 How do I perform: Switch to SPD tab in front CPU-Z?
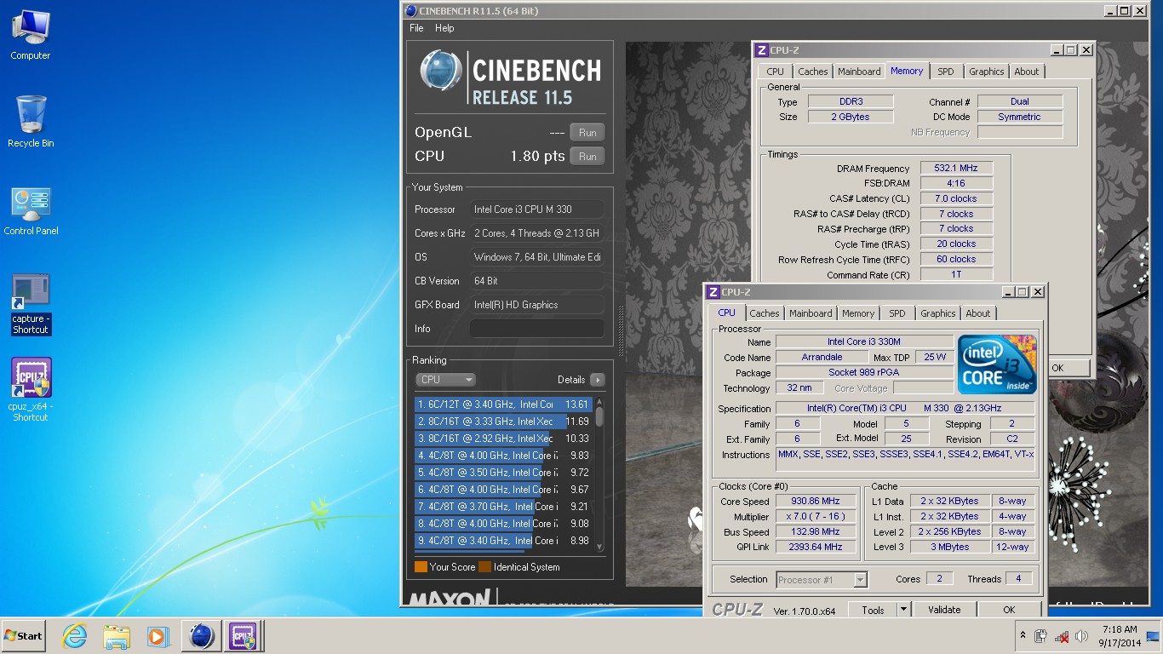tap(897, 313)
